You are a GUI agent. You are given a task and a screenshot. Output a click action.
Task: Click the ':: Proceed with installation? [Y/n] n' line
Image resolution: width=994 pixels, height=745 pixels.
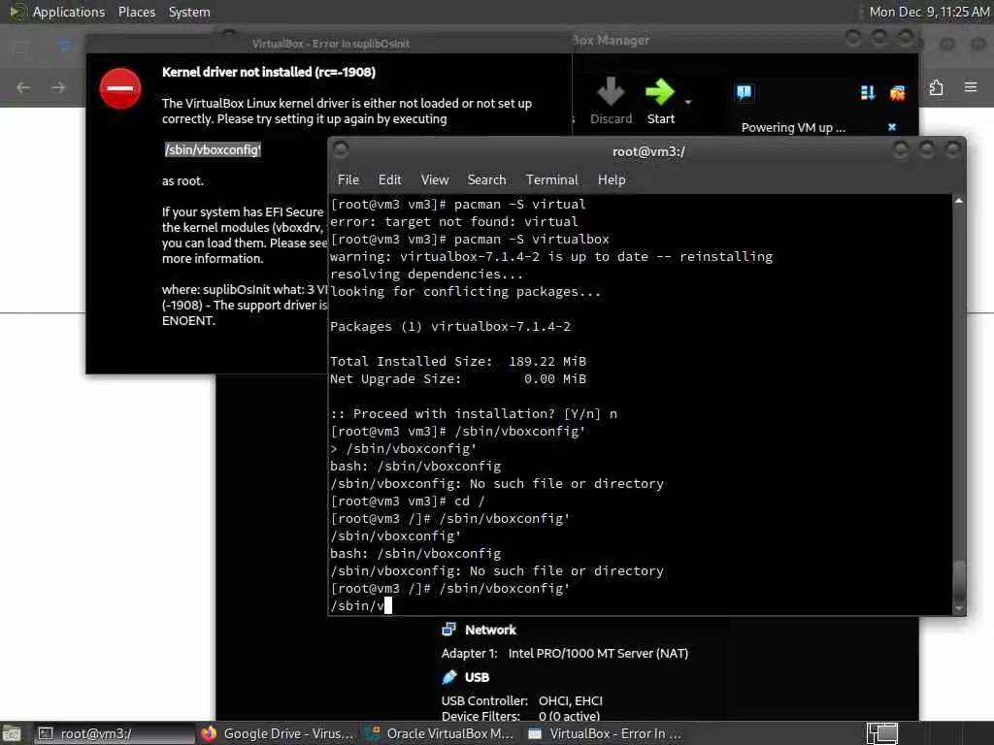point(474,413)
